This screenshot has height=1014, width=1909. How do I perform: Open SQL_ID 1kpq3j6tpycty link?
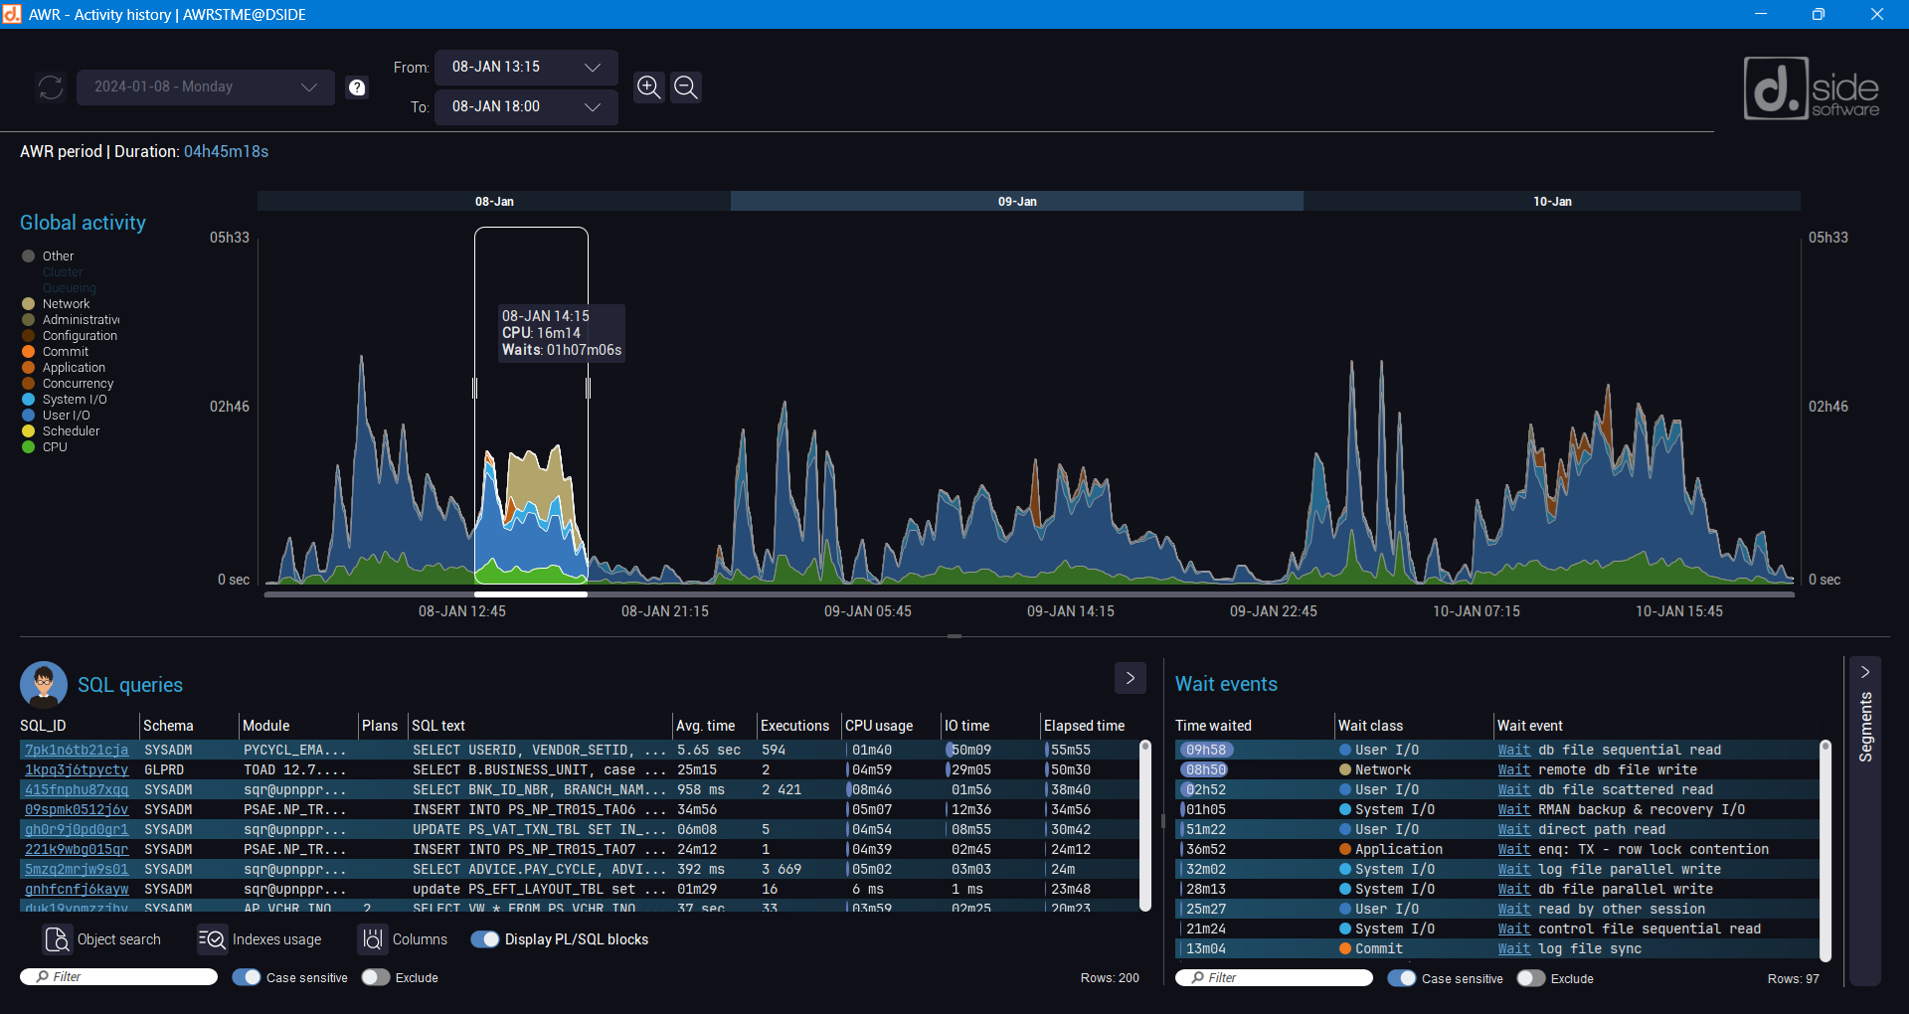click(x=77, y=769)
